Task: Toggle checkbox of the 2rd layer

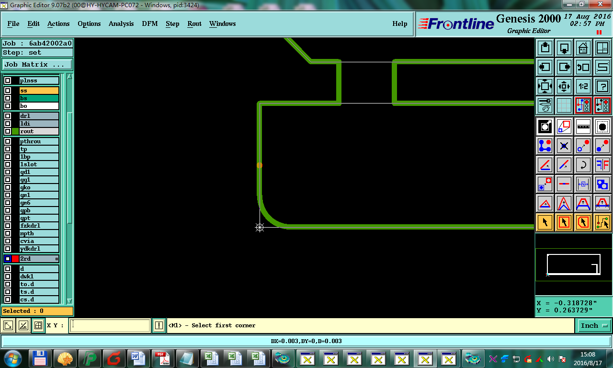Action: coord(8,259)
